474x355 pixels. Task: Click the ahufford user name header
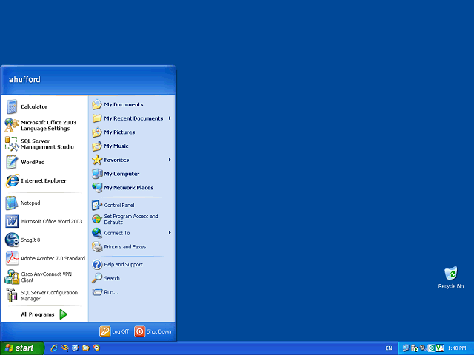(x=24, y=79)
